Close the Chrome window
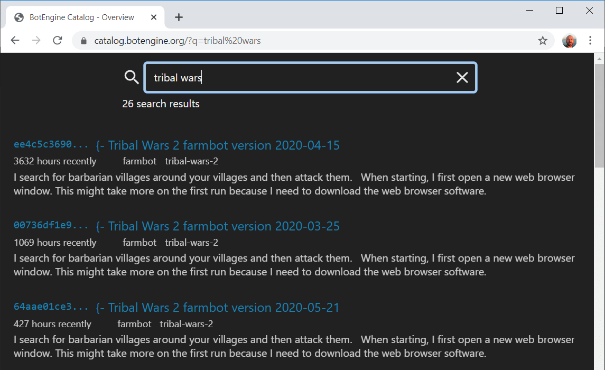605x370 pixels. [x=589, y=11]
